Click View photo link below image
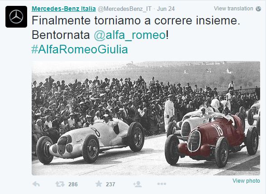 click(x=246, y=181)
